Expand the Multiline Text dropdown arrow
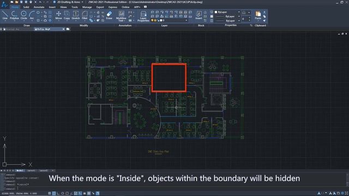Screen dimensions: 349x196 coord(124,21)
